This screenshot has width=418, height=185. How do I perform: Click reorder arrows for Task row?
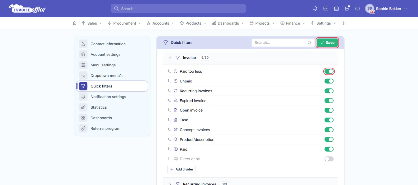[x=169, y=120]
